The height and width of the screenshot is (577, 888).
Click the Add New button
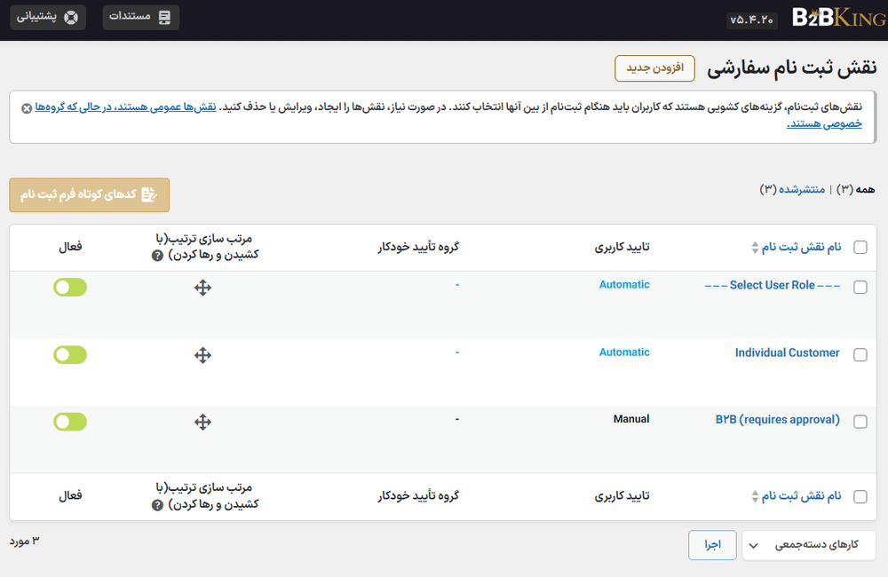tap(655, 68)
